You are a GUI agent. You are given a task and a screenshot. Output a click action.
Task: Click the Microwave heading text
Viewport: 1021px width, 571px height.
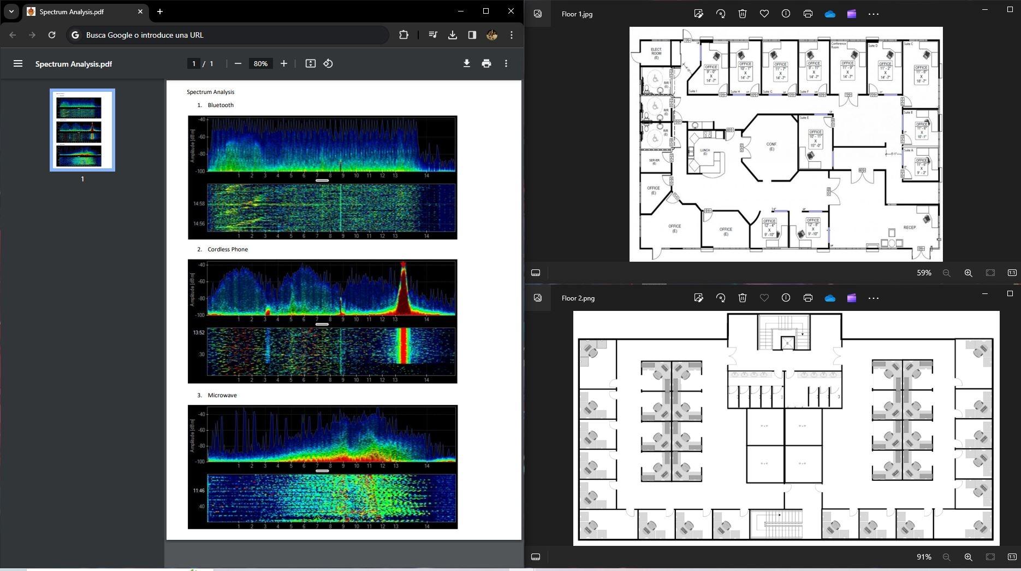[x=222, y=395]
